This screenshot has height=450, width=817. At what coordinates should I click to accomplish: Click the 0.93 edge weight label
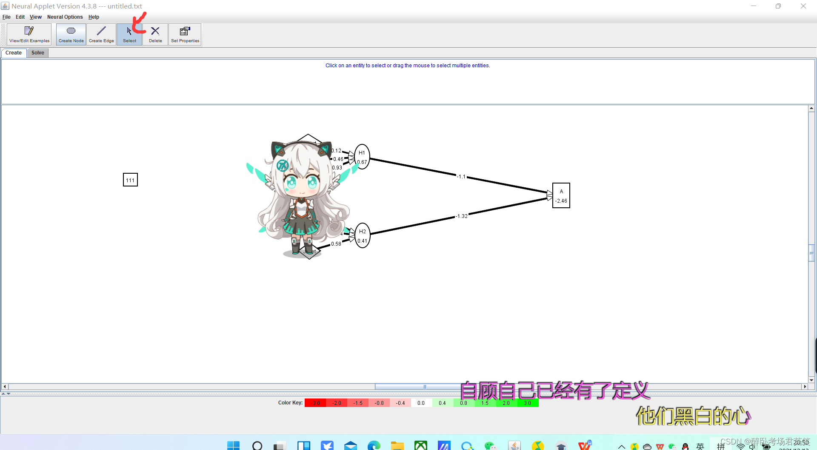click(337, 168)
